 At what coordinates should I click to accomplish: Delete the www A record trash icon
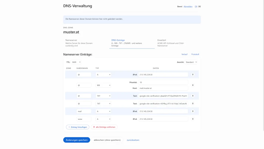tap(193, 119)
